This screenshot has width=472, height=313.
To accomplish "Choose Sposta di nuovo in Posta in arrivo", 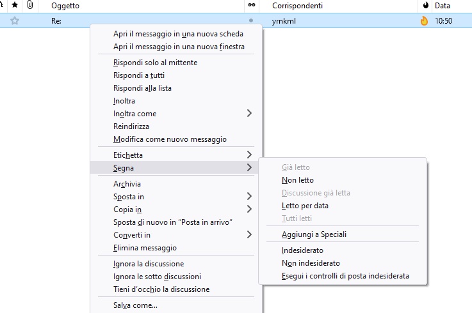I will (x=176, y=222).
